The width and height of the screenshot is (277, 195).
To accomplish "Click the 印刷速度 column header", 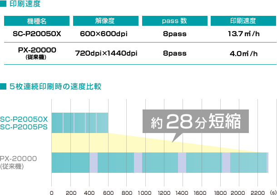I will click(x=243, y=21).
